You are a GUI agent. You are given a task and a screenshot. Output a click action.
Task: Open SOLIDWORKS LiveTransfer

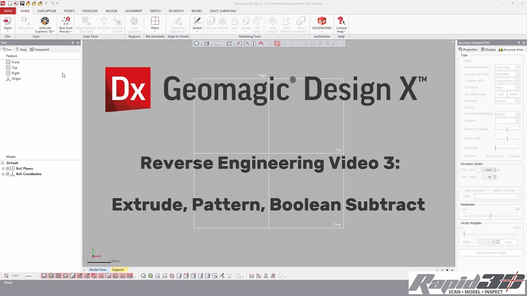pyautogui.click(x=322, y=24)
